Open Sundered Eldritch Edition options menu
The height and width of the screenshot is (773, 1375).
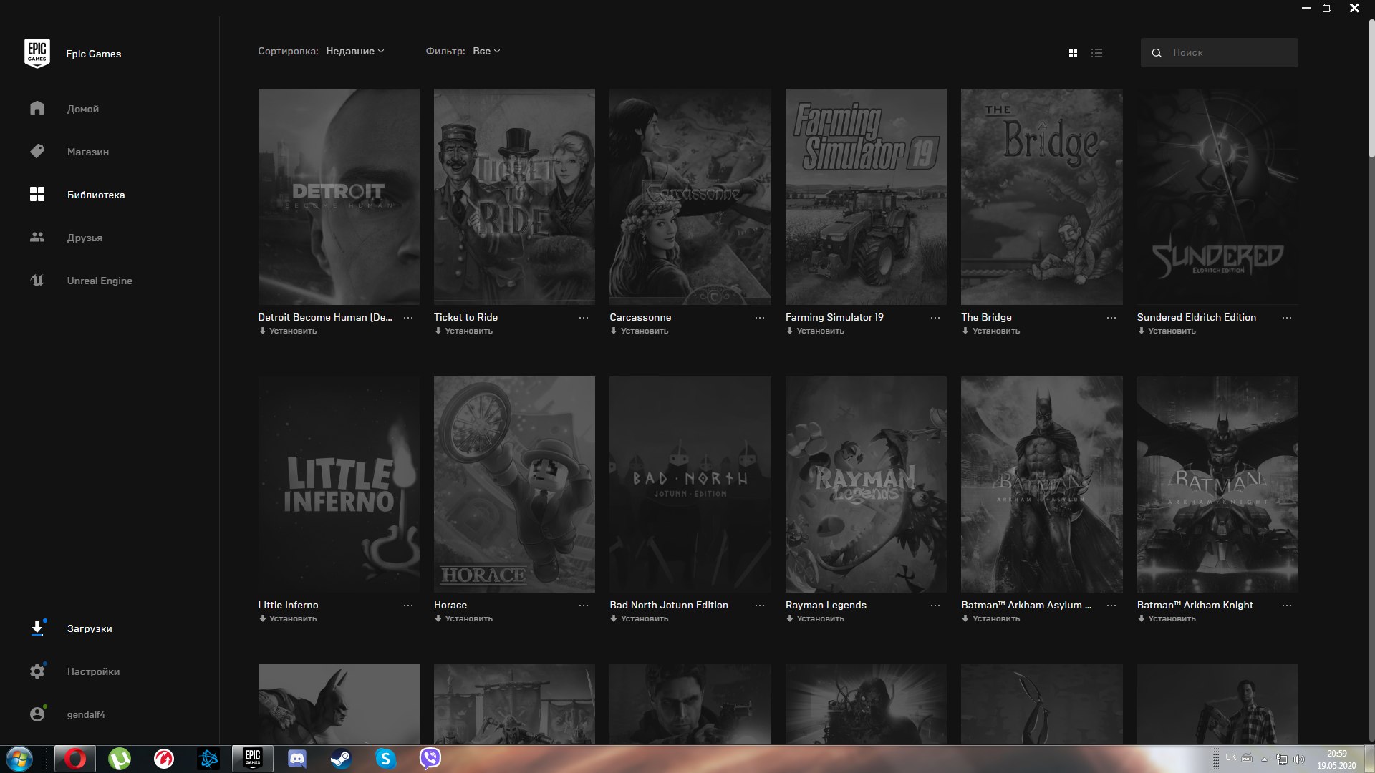[1287, 318]
